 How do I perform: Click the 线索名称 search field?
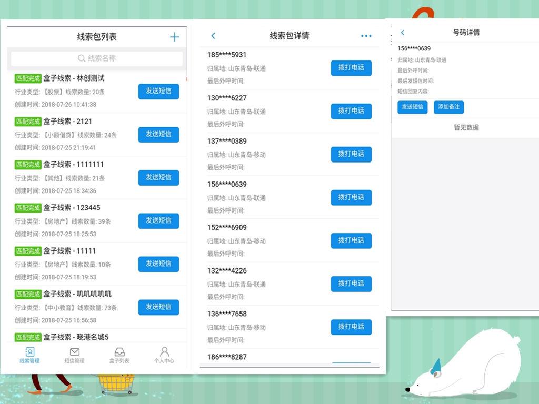[97, 58]
